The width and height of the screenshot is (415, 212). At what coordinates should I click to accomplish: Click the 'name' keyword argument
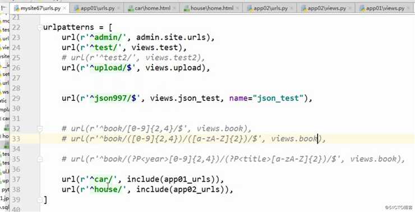click(x=238, y=98)
